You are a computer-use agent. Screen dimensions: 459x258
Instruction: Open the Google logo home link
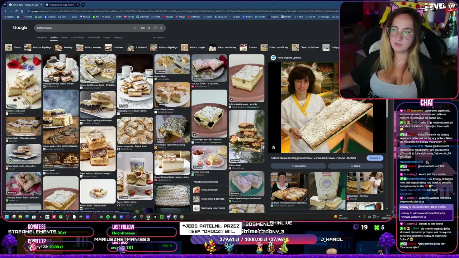click(x=20, y=28)
